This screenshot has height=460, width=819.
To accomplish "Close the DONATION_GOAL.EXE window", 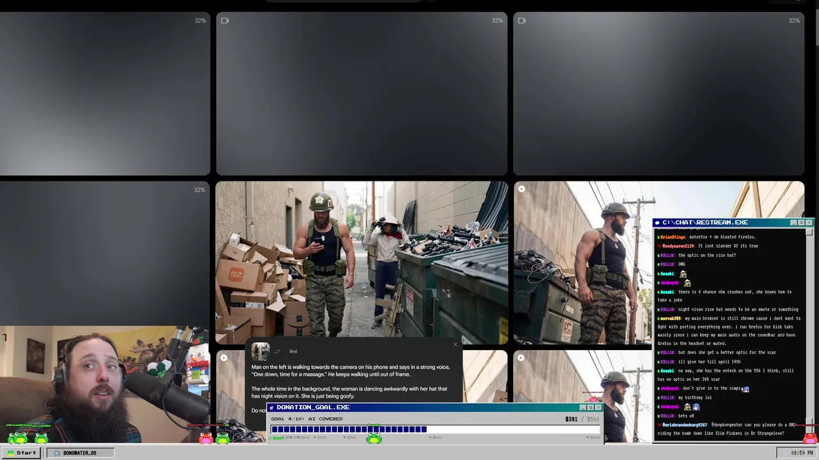I will pyautogui.click(x=598, y=408).
